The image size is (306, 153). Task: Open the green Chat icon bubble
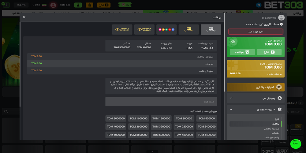pos(295,143)
